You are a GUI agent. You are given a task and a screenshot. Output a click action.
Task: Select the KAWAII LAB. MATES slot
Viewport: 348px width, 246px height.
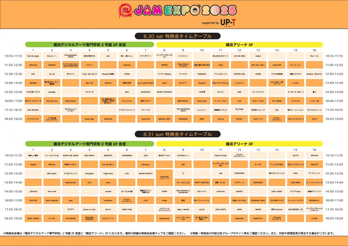click(70, 156)
